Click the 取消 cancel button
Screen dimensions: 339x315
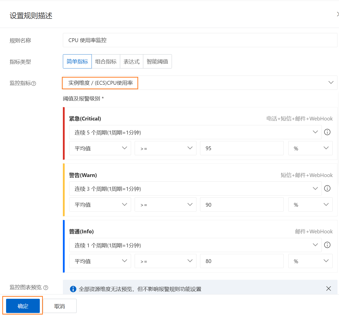click(x=59, y=306)
